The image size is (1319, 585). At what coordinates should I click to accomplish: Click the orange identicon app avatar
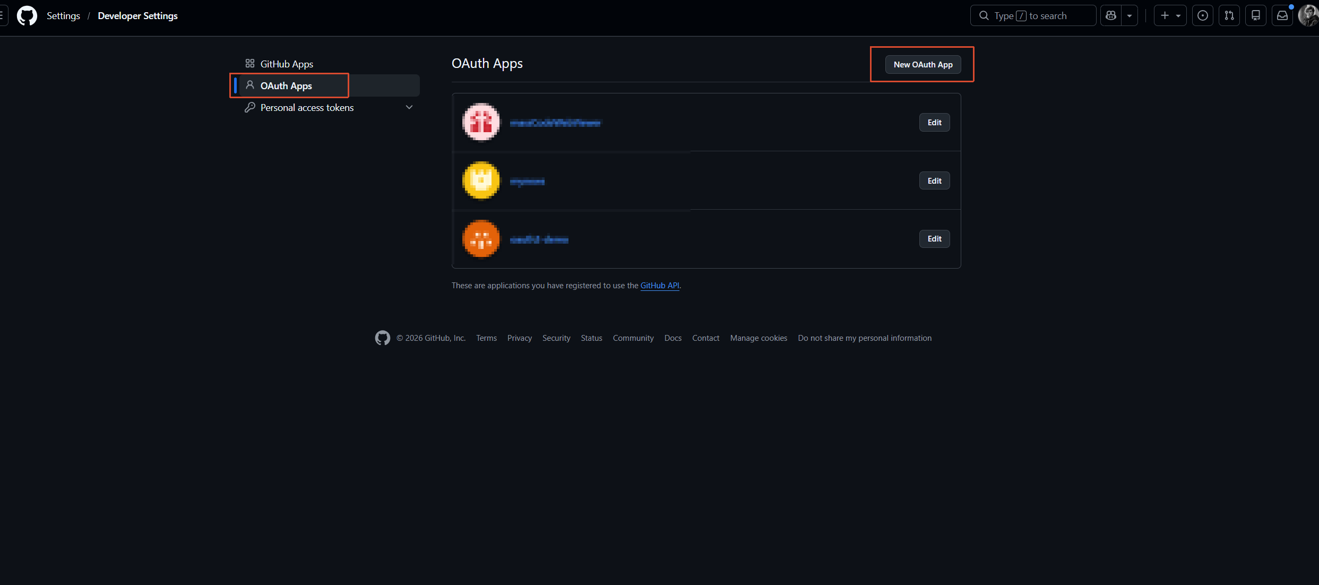[x=481, y=239]
